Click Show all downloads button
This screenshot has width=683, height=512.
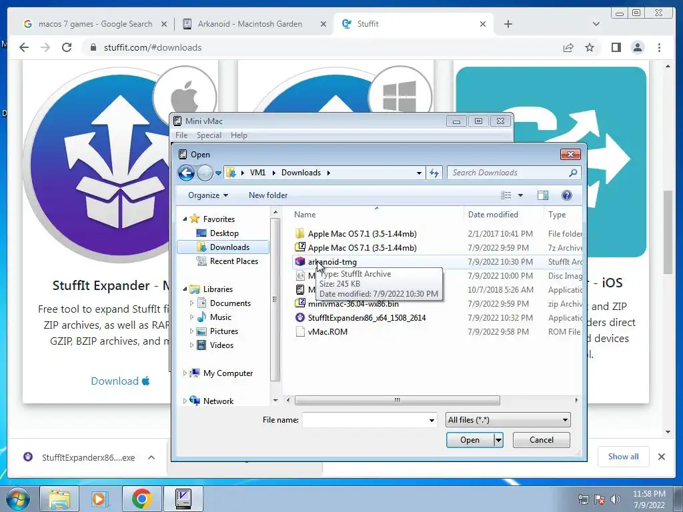point(624,457)
